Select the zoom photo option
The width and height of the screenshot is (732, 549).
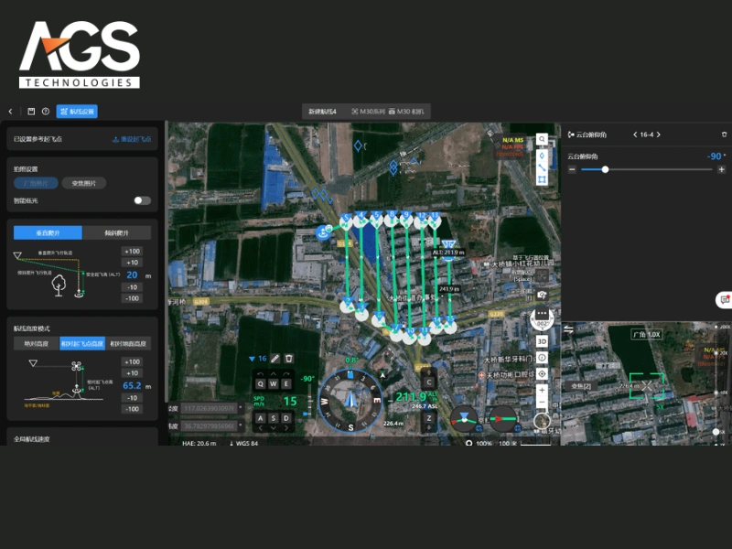click(x=84, y=183)
